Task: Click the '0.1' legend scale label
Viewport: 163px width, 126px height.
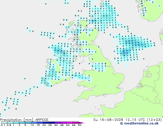Action: (3, 125)
